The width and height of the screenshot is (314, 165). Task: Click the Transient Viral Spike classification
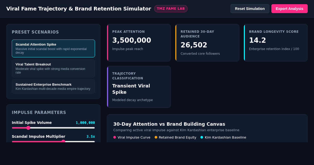(x=131, y=89)
